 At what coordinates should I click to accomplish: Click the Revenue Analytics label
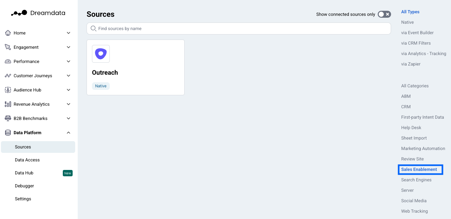31,104
